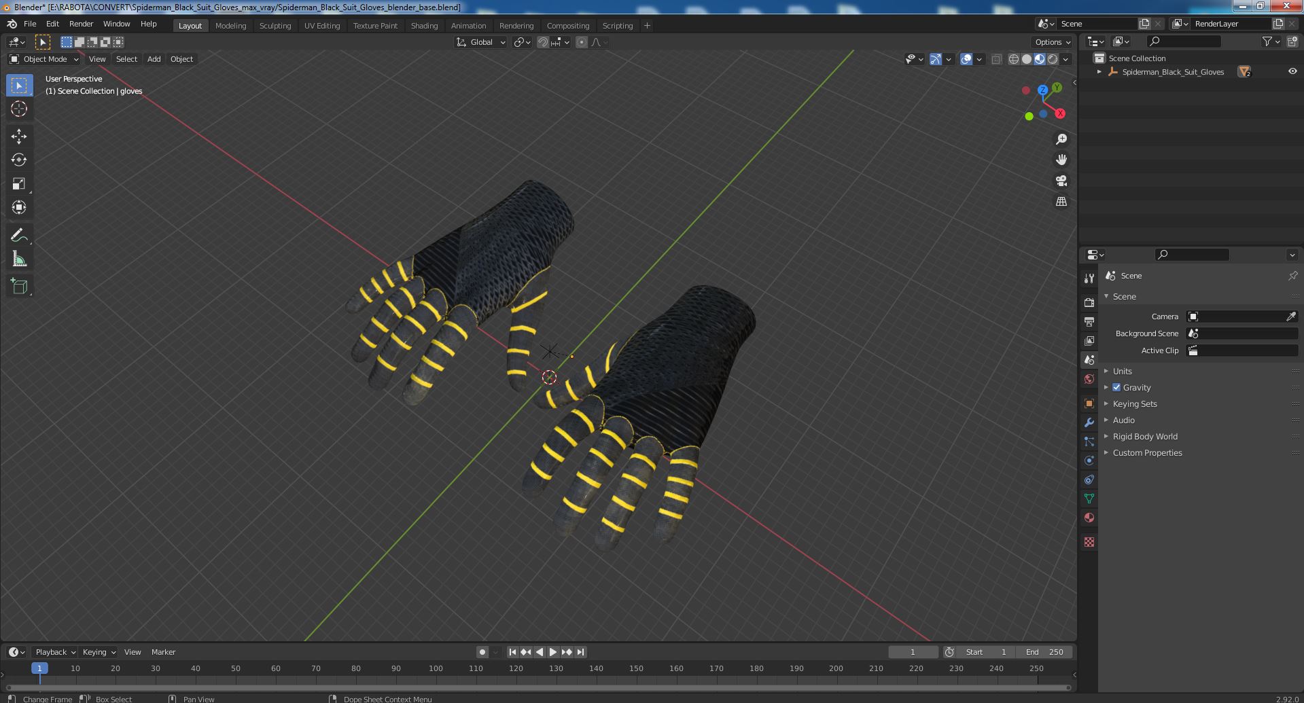The image size is (1304, 703).
Task: Activate the Rotate tool
Action: point(19,160)
